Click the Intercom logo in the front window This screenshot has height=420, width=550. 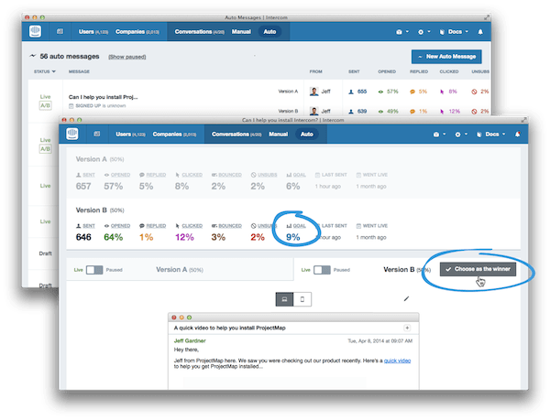(x=72, y=135)
